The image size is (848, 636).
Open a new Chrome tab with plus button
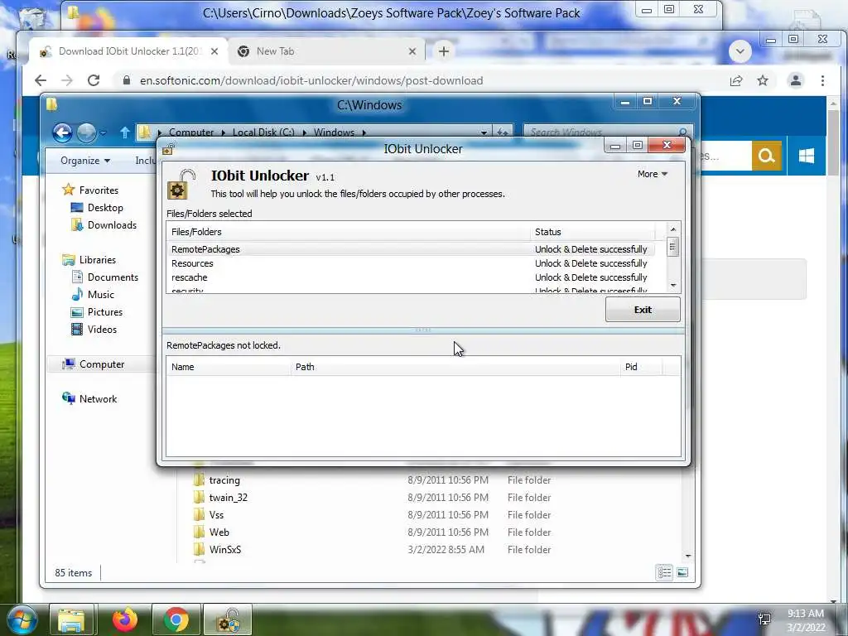pyautogui.click(x=444, y=51)
